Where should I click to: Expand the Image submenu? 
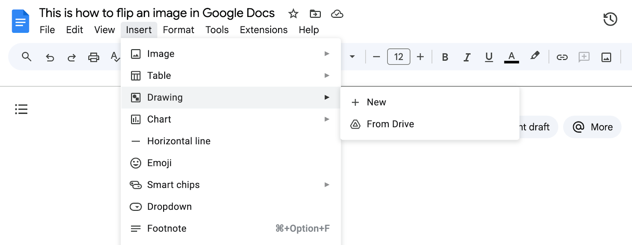[x=231, y=54]
